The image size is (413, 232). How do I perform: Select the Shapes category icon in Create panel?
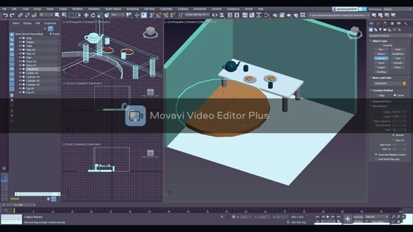[376, 30]
